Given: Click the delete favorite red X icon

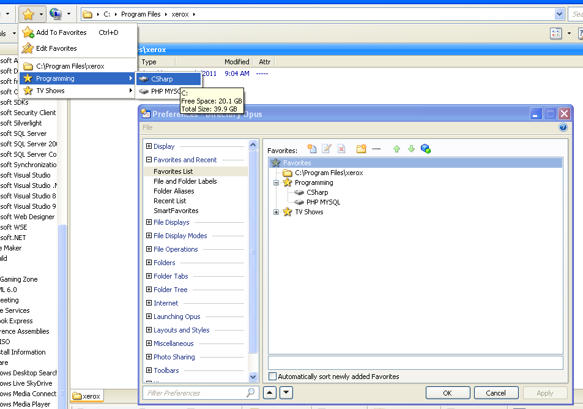Looking at the screenshot, I should pyautogui.click(x=341, y=149).
